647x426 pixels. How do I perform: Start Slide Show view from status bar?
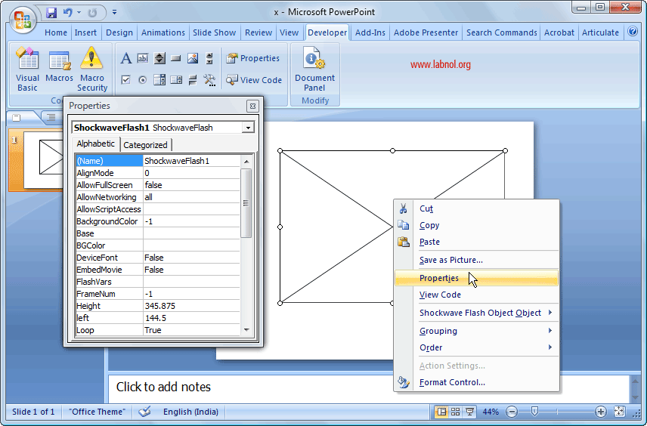pos(469,412)
